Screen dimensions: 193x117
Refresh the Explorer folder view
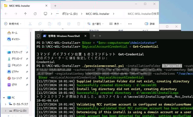[x=35, y=14]
